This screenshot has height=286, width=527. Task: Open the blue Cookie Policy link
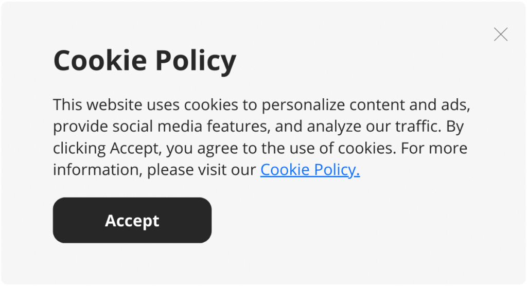coord(310,170)
